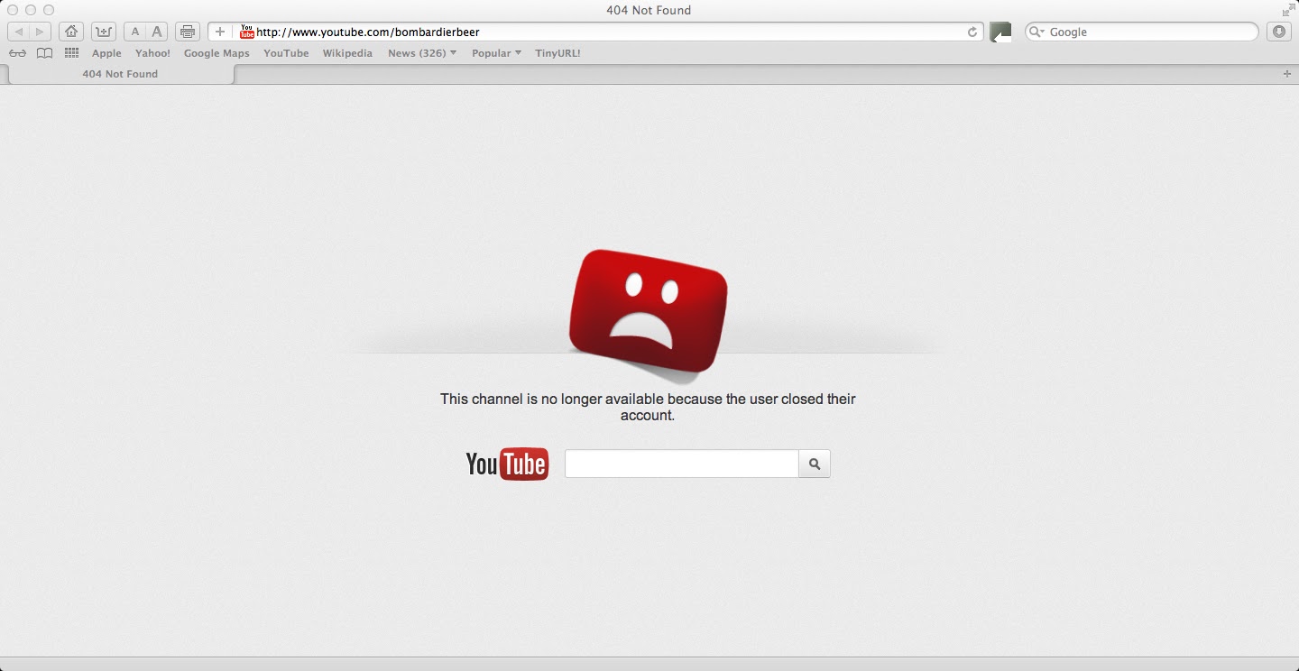Image resolution: width=1299 pixels, height=671 pixels.
Task: Click the Forward arrow navigation button
Action: 40,32
